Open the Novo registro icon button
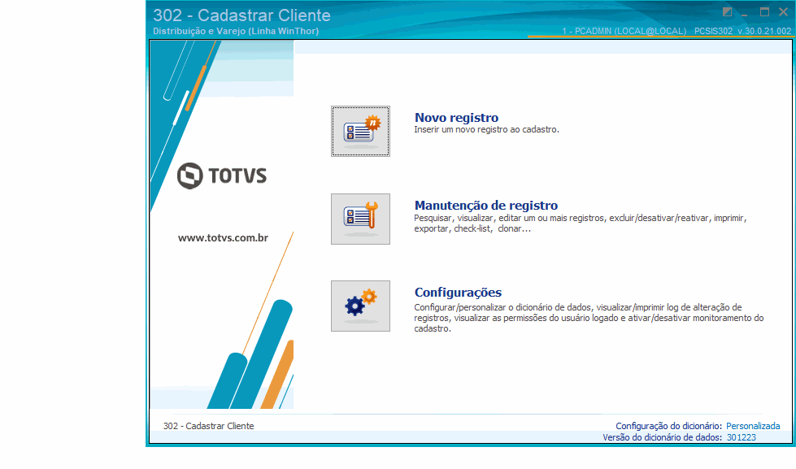The image size is (796, 469). tap(360, 132)
